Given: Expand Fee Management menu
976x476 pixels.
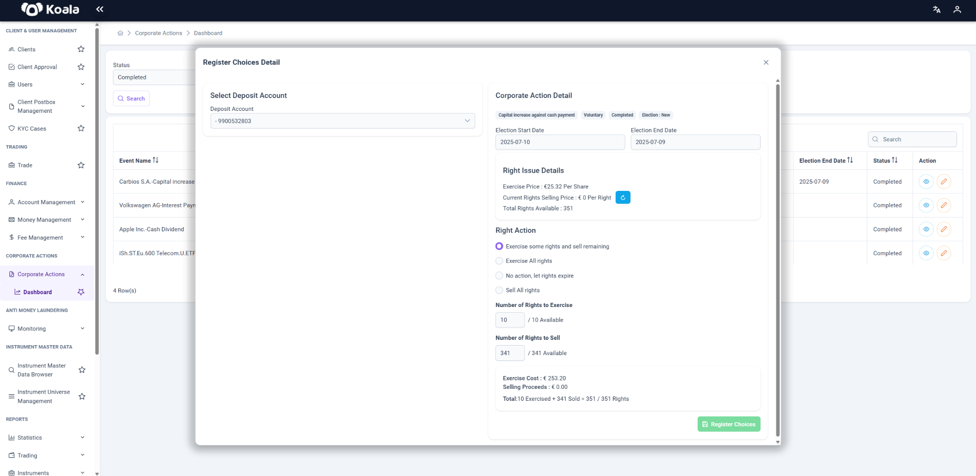Looking at the screenshot, I should (82, 237).
